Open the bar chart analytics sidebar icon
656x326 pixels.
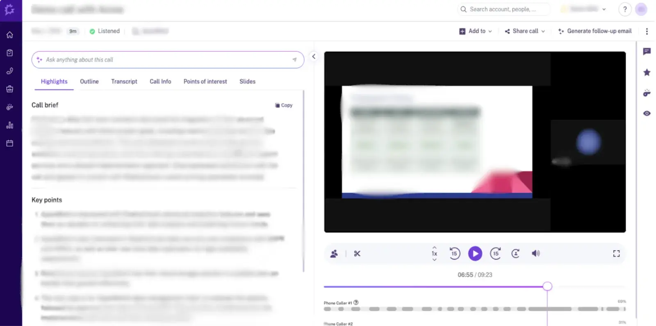10,125
